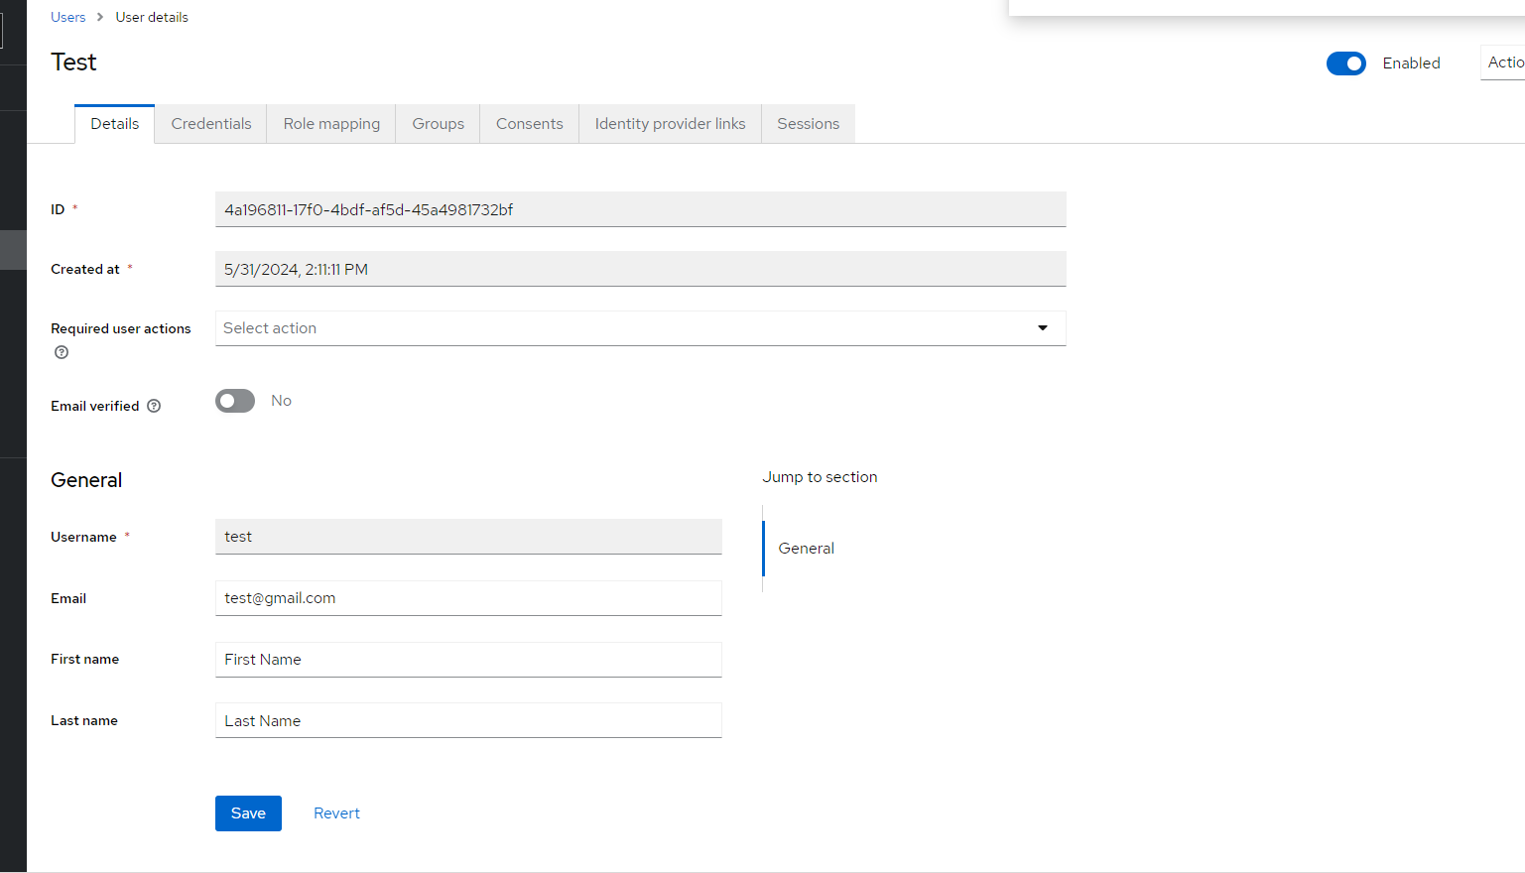Image resolution: width=1525 pixels, height=873 pixels.
Task: Click the Jump to section label
Action: coord(820,477)
